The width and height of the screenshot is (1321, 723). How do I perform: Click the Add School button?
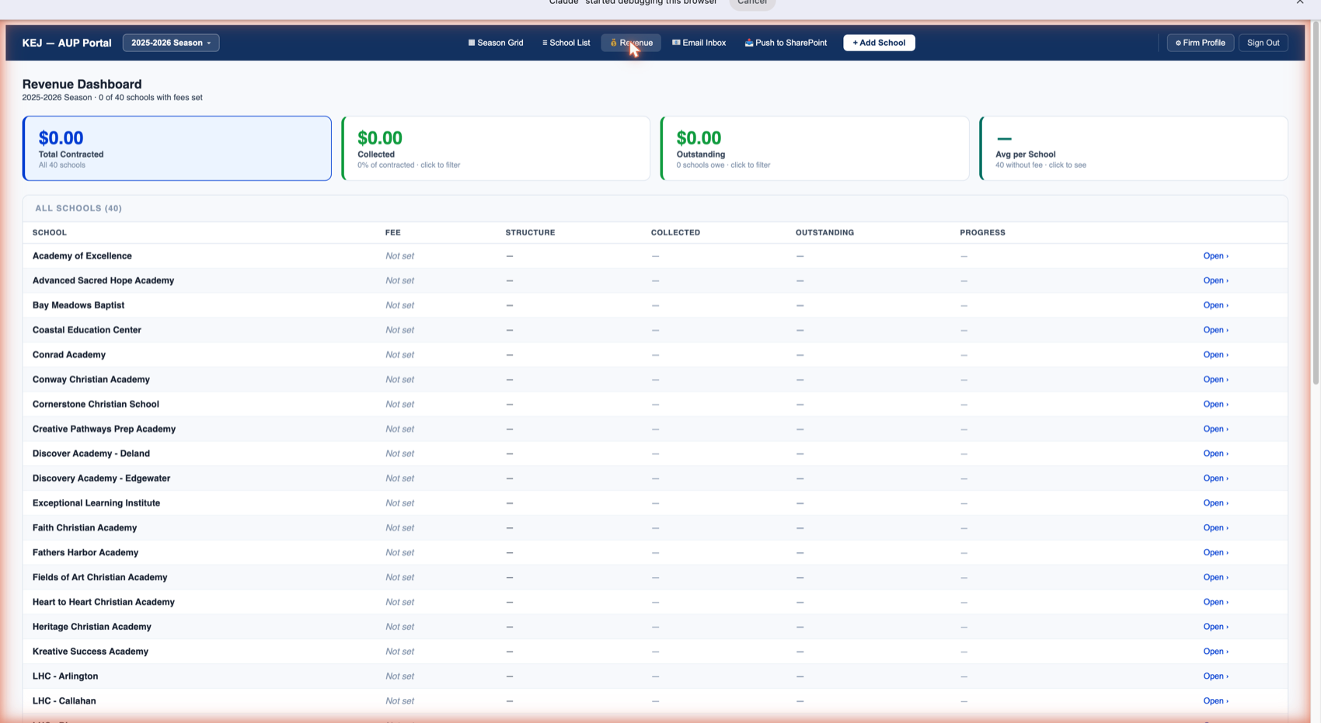tap(879, 43)
